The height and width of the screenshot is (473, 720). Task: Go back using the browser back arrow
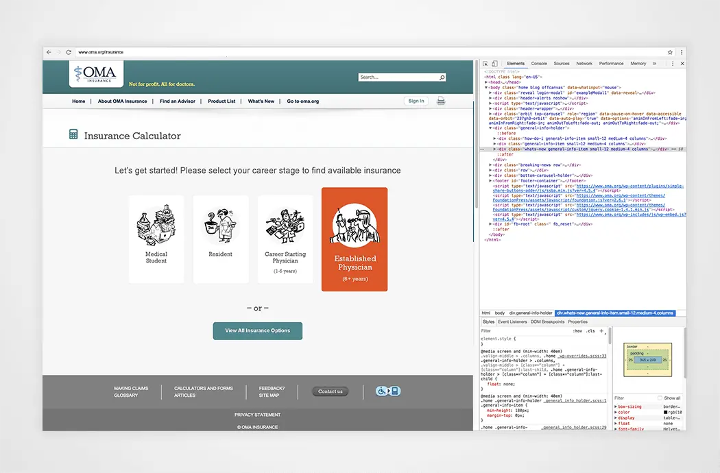click(x=49, y=52)
